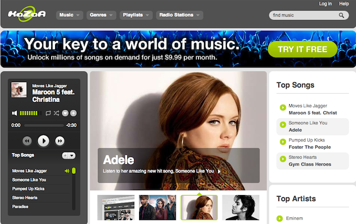Select Pumped Up Kicks in the player playlist
Screen dimensions: 356x224
[28, 188]
